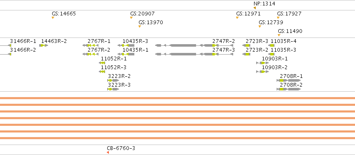
Task: Click the 10435R-3 label text
Action: point(136,41)
